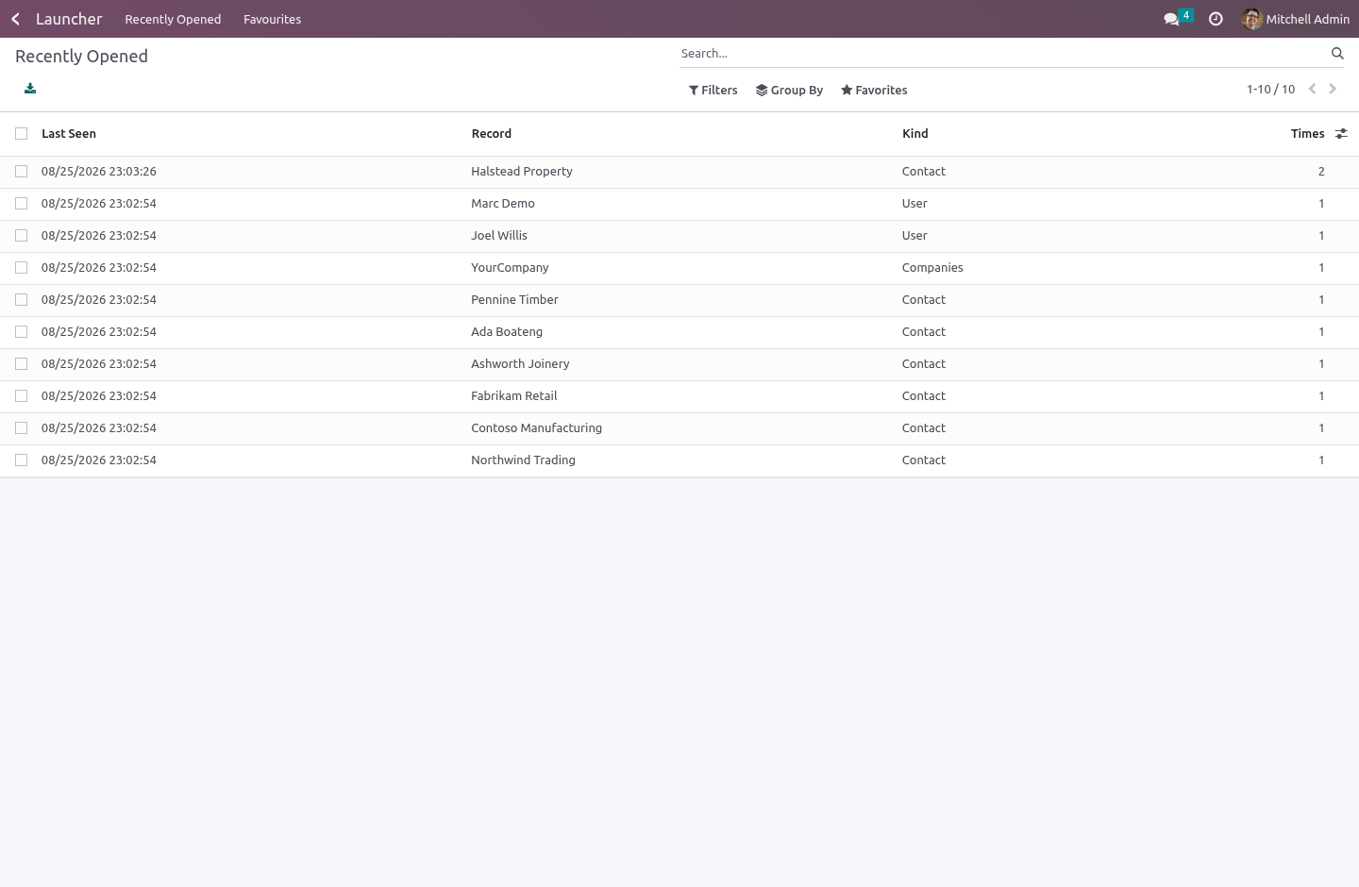This screenshot has height=887, width=1359.
Task: Open the Mitchell Admin user menu
Action: (1296, 19)
